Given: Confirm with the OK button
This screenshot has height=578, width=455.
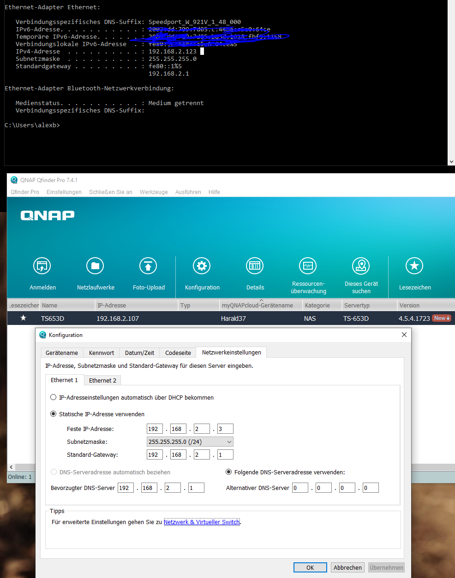Looking at the screenshot, I should [x=310, y=567].
